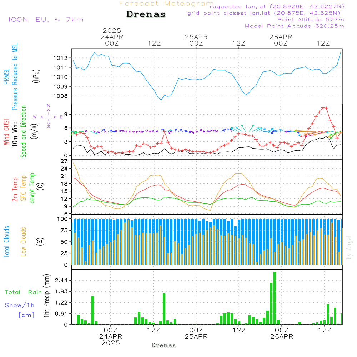
Task: Click the 1012 hPa pressure tick label
Action: pyautogui.click(x=61, y=58)
